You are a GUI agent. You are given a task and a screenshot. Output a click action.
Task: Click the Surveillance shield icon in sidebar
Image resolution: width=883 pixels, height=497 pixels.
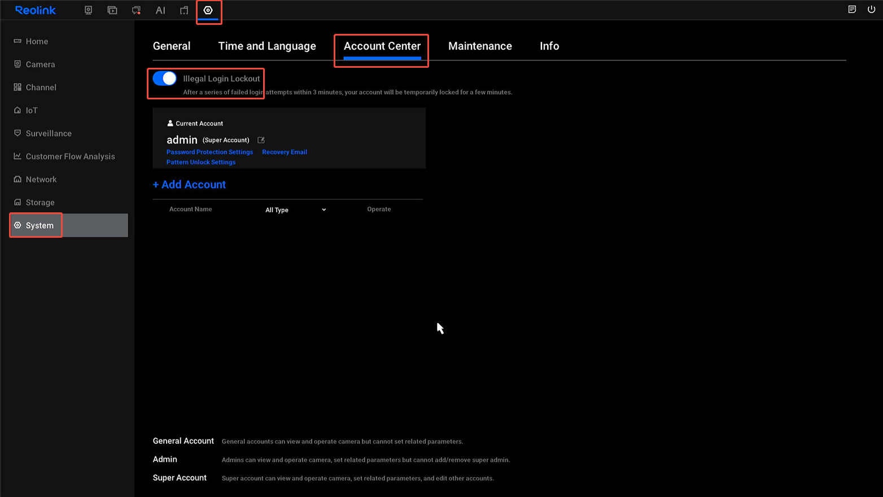tap(18, 133)
